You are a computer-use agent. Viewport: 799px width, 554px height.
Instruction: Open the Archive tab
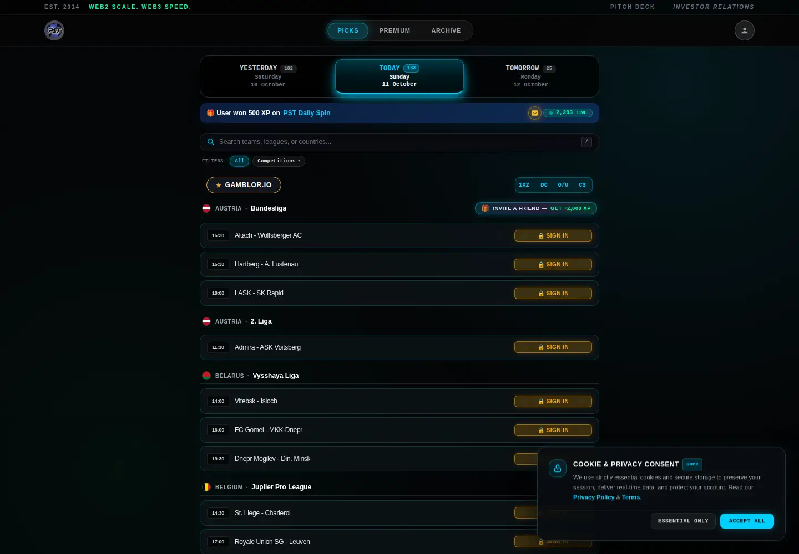point(446,30)
